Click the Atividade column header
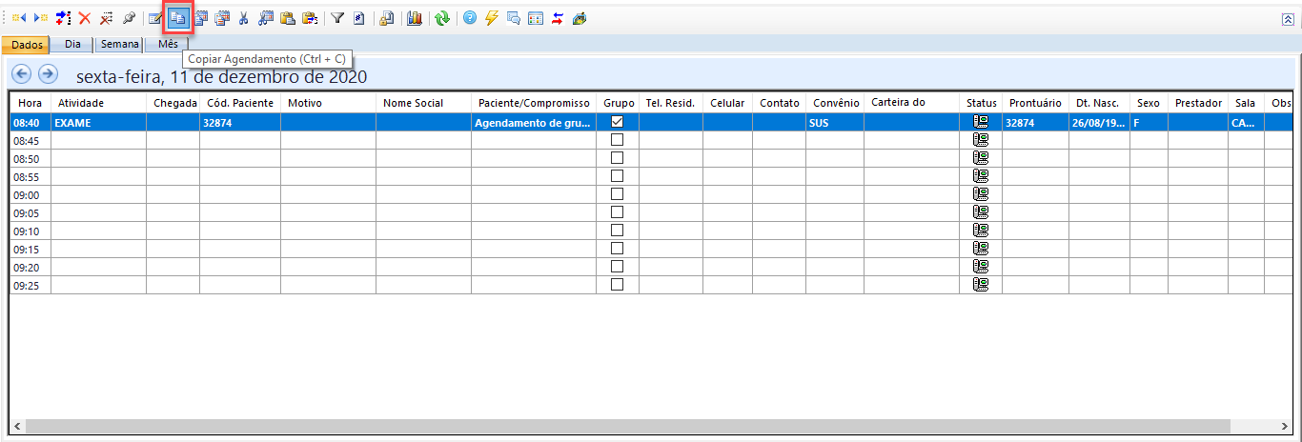1302x442 pixels. click(98, 103)
